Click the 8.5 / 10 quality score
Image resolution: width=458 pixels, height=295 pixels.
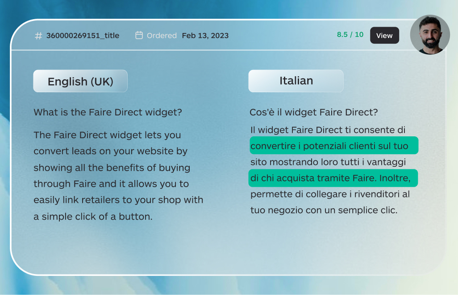[x=350, y=35]
